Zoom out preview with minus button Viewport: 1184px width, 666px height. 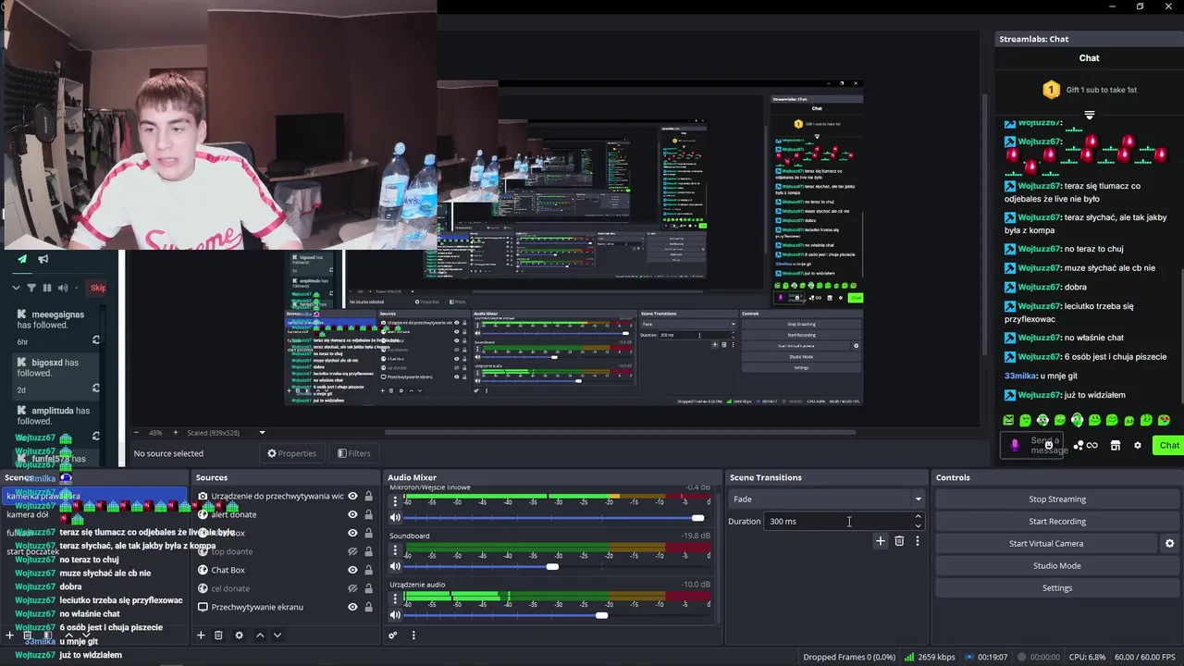[x=137, y=433]
